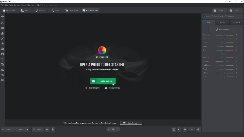Switch to the Effects toolbar tab
The width and height of the screenshot is (244, 137).
[x=56, y=11]
